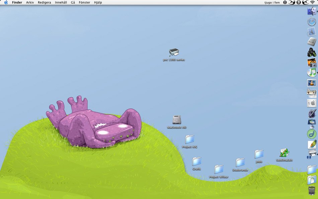Open the colorful feather app in dock
This screenshot has width=318, height=199.
pos(312,145)
